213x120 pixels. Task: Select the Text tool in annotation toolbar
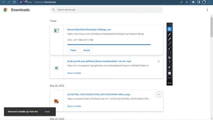[x=169, y=62]
